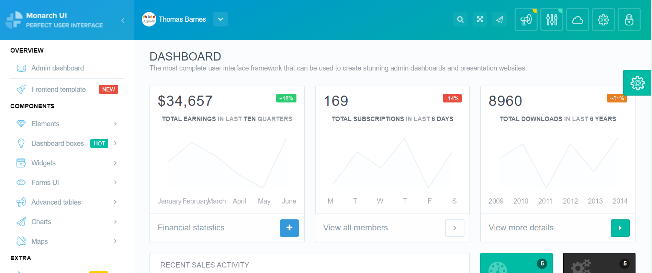Expand Forms UI submenu chevron
This screenshot has height=273, width=652.
[115, 182]
